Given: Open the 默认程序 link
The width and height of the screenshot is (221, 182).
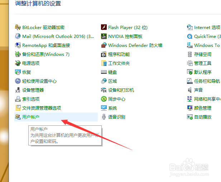Looking at the screenshot, I should [x=203, y=72].
